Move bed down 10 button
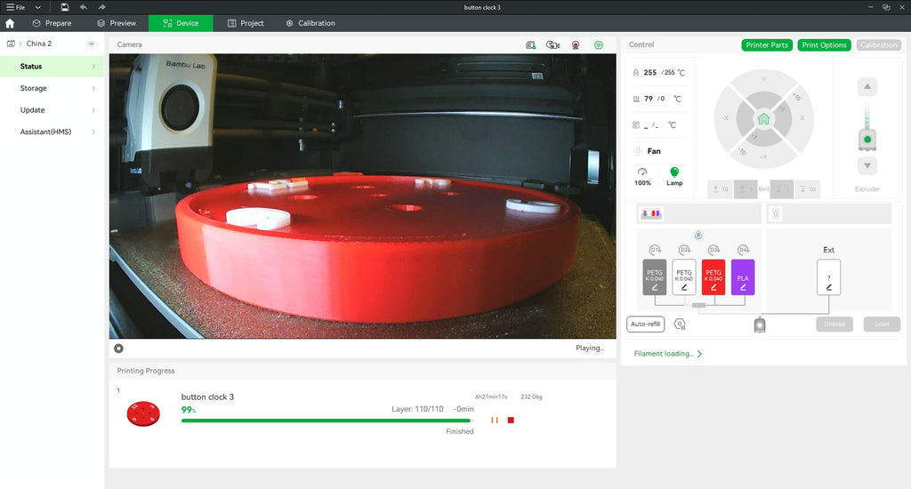 (808, 188)
